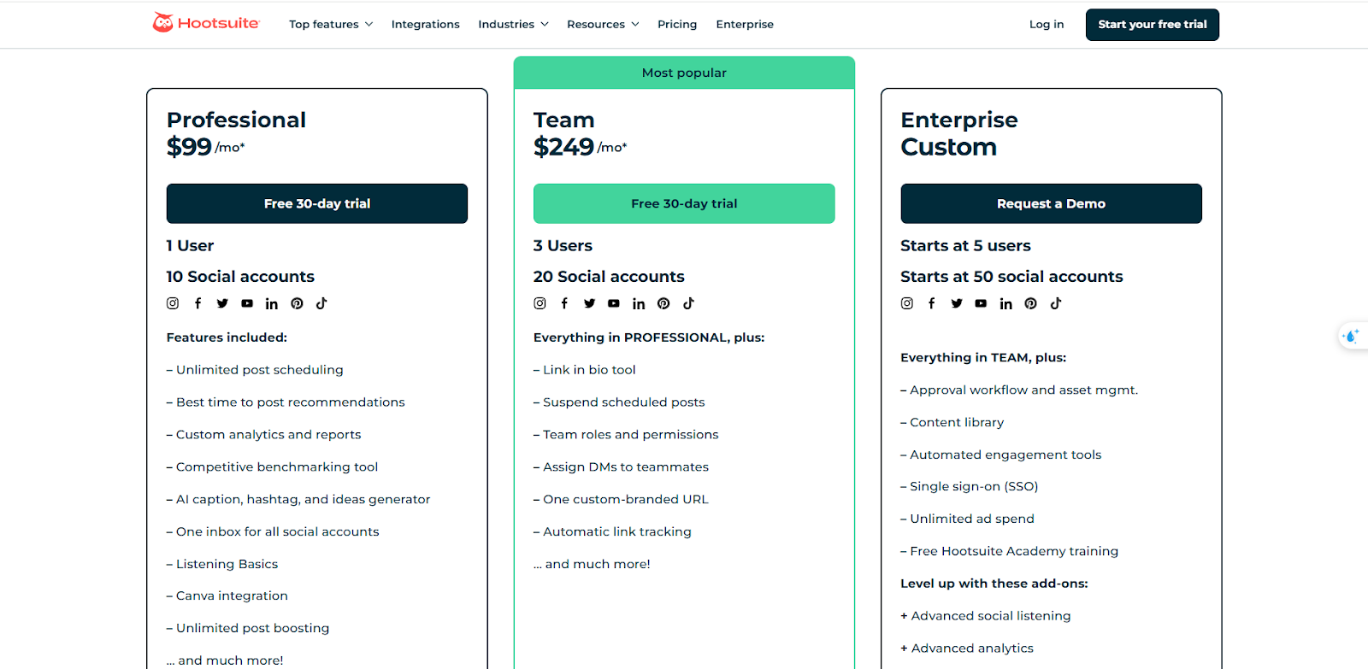Click Twitter icon in Professional plan

pyautogui.click(x=222, y=303)
